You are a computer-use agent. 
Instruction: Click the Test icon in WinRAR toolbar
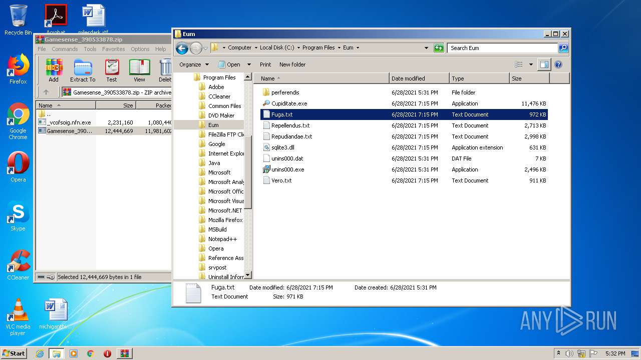[112, 70]
